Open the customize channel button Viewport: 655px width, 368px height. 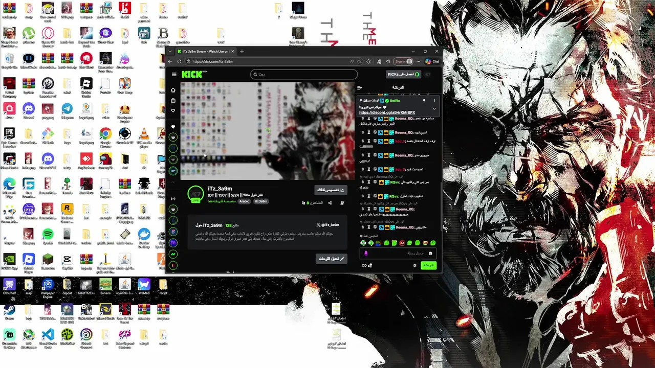click(x=331, y=190)
